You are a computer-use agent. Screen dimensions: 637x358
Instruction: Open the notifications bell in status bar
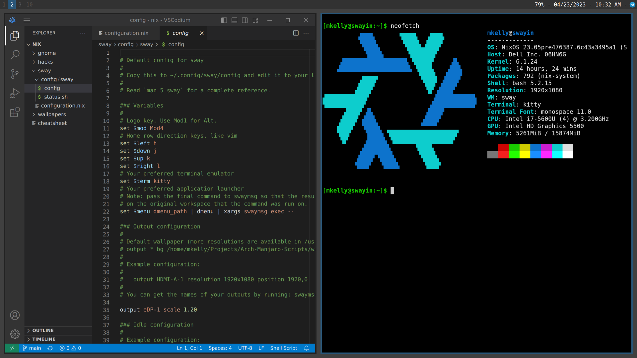pyautogui.click(x=307, y=348)
